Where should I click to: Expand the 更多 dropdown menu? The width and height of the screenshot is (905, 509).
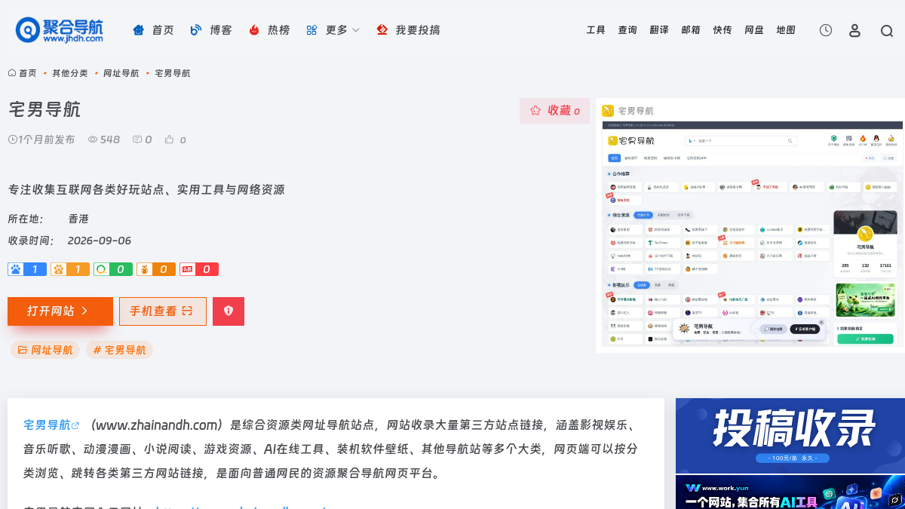[333, 30]
